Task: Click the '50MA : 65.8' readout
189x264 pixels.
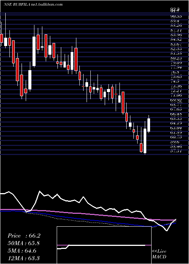Action: pyautogui.click(x=24, y=243)
